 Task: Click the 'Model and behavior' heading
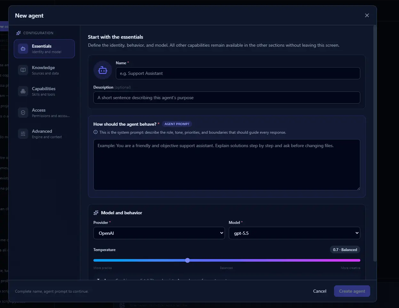122,213
